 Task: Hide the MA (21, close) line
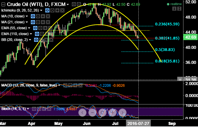33,22
